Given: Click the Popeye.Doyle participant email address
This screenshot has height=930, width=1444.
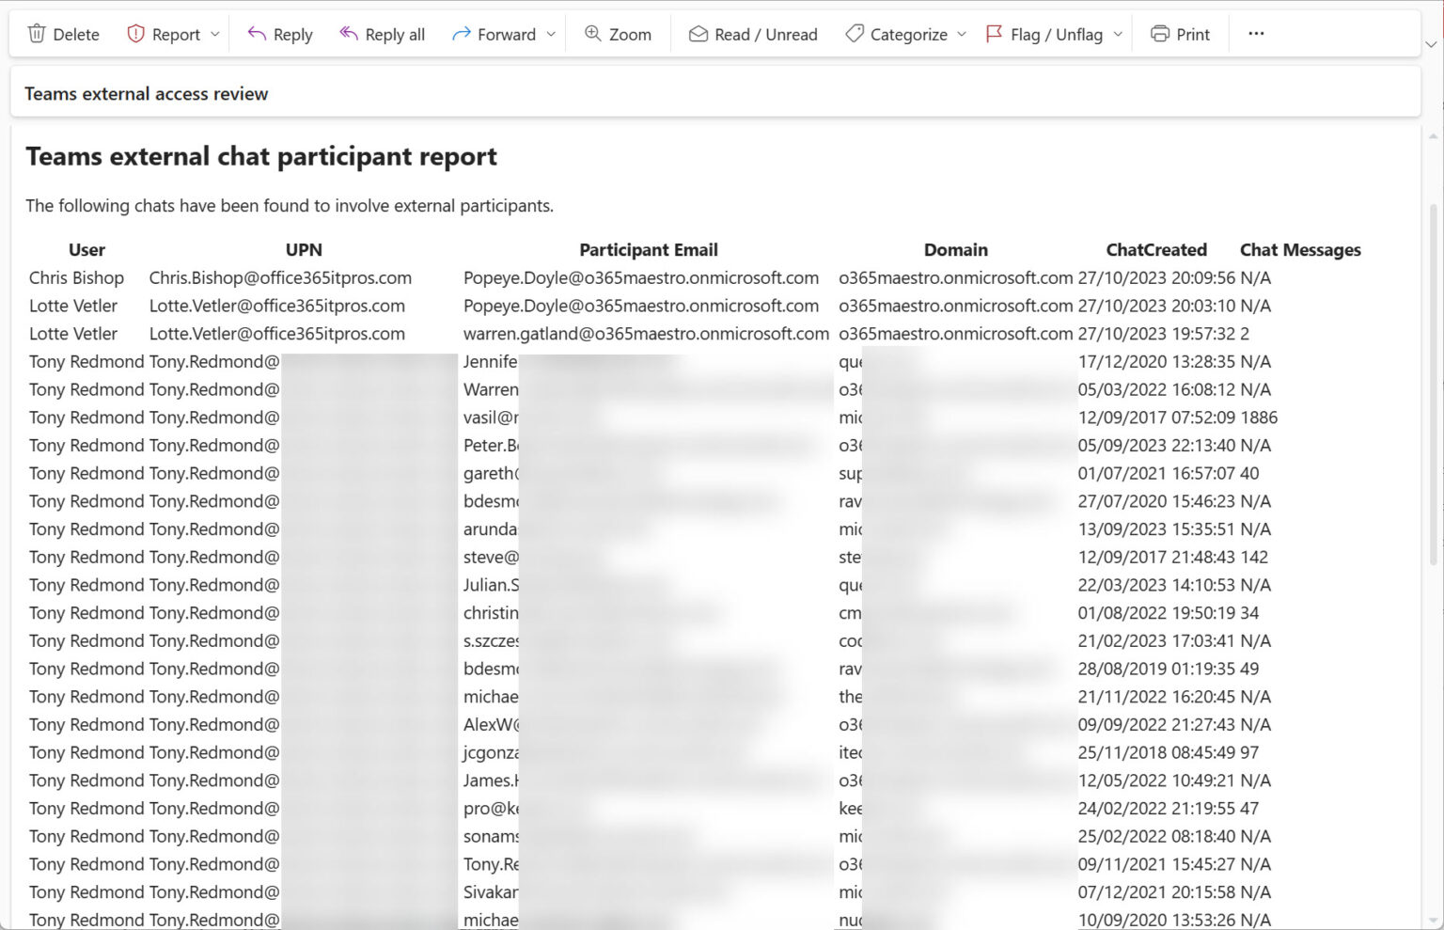Looking at the screenshot, I should (640, 277).
